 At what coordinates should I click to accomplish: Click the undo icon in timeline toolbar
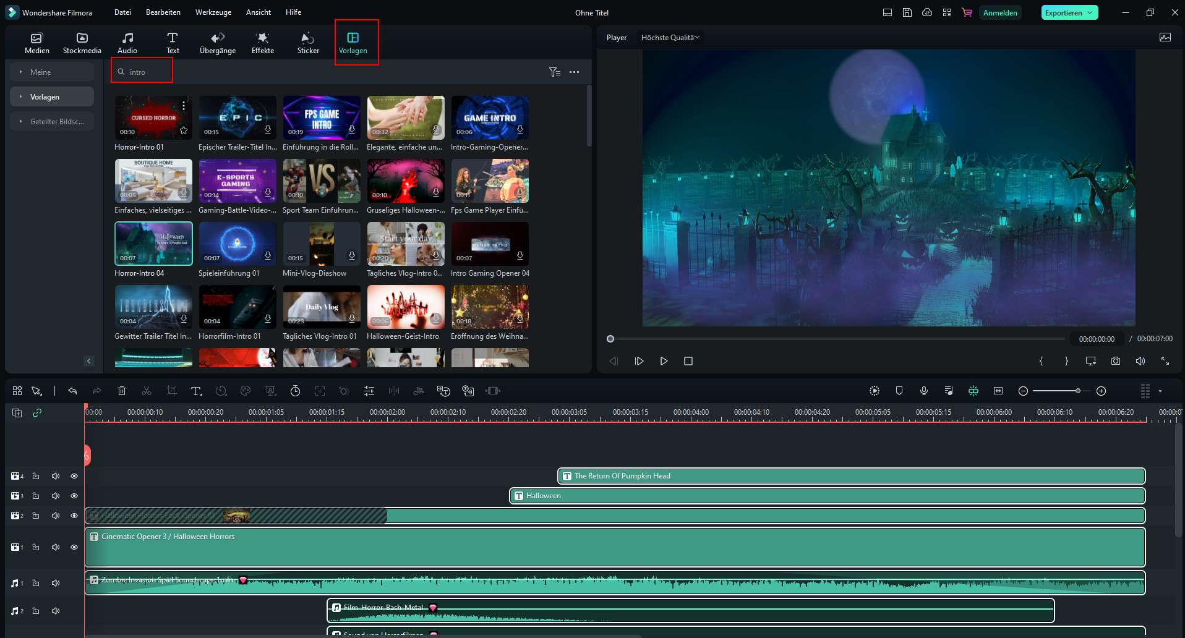pyautogui.click(x=72, y=391)
